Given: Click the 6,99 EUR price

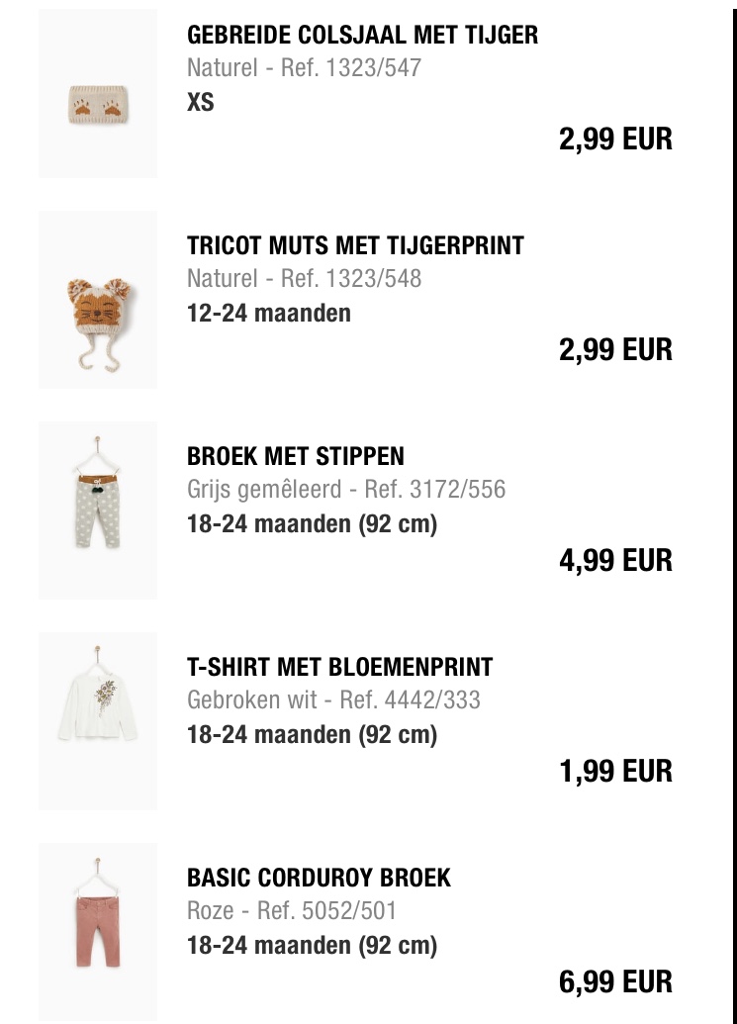Looking at the screenshot, I should click(x=615, y=982).
